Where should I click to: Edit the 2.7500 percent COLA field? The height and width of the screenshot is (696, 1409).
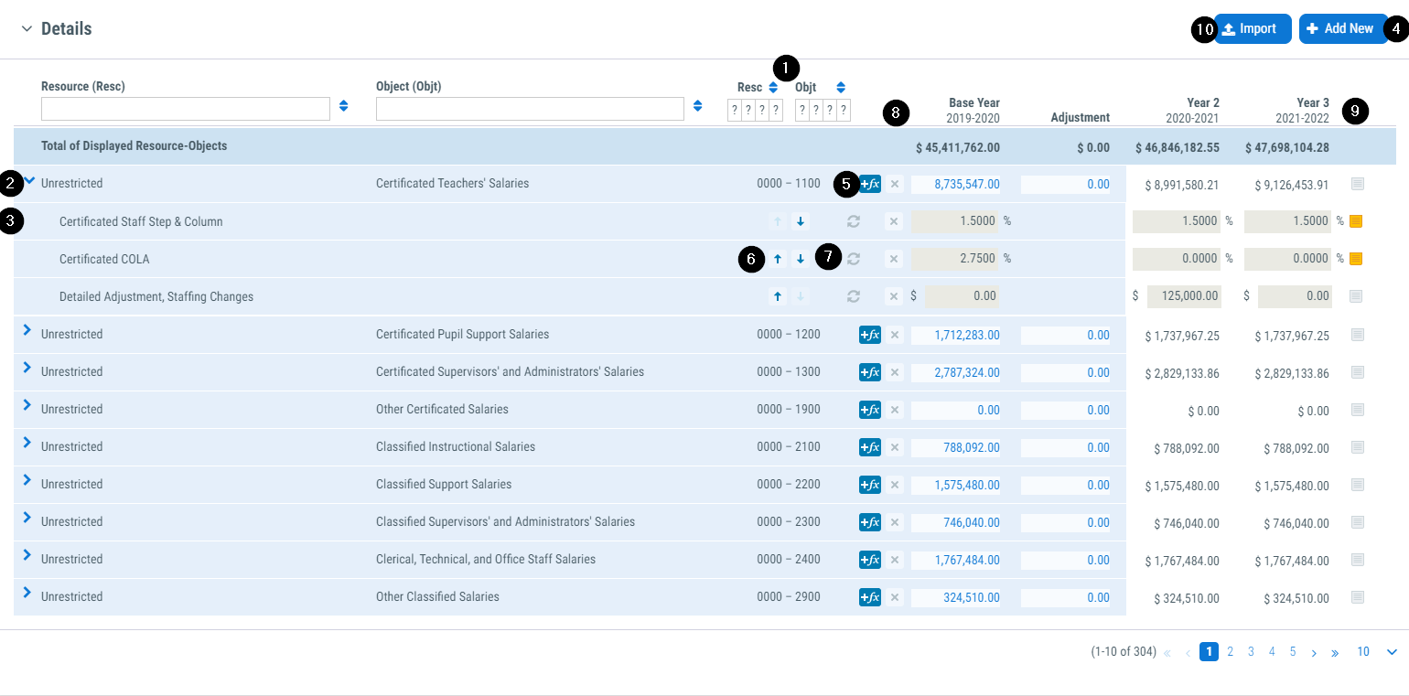[x=955, y=259]
